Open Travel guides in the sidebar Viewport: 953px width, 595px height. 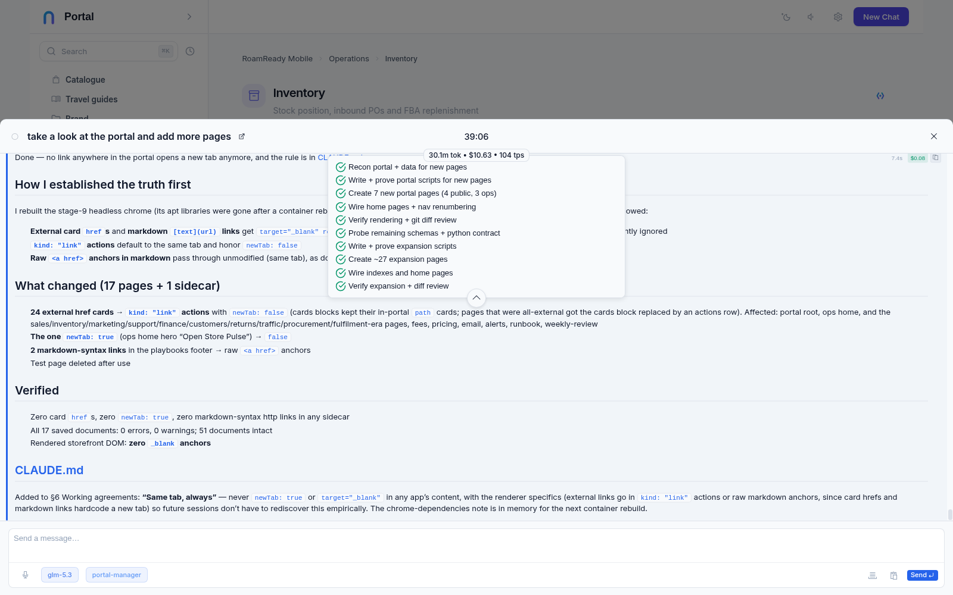(91, 99)
